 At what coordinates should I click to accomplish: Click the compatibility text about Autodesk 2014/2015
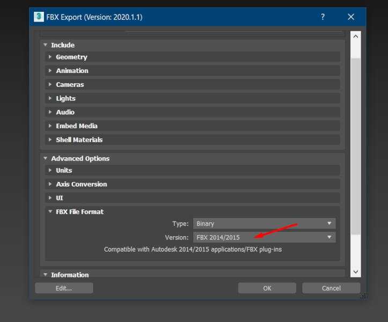pyautogui.click(x=193, y=250)
